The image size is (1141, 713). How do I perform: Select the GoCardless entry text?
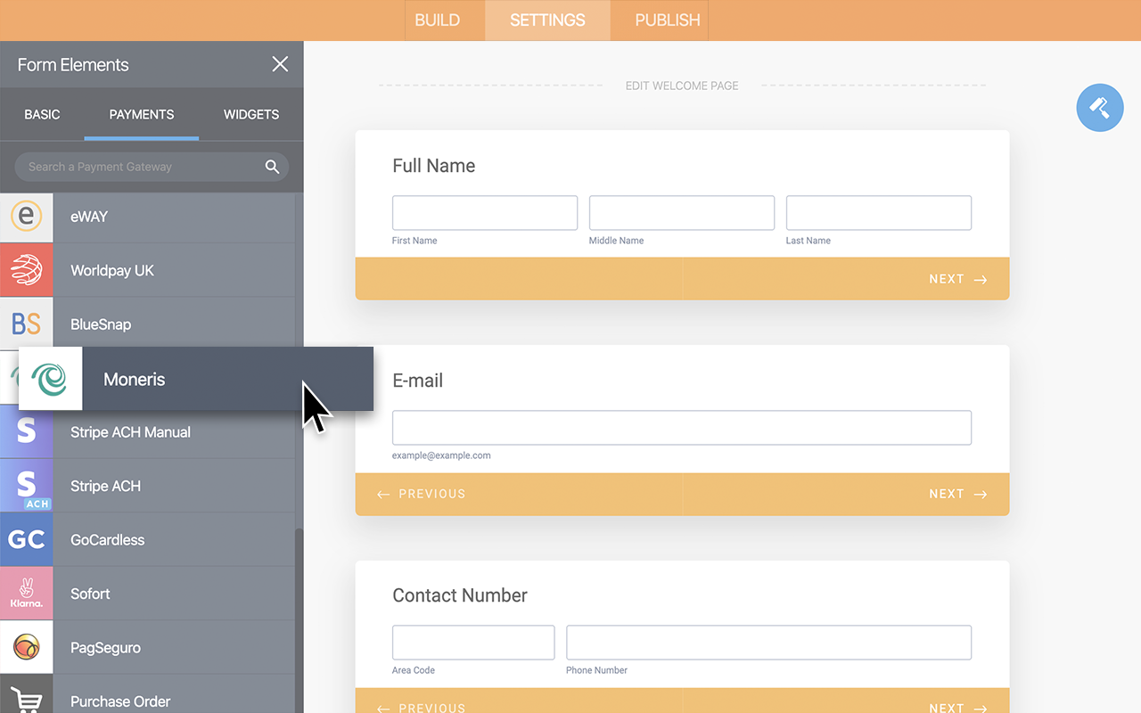click(x=107, y=540)
